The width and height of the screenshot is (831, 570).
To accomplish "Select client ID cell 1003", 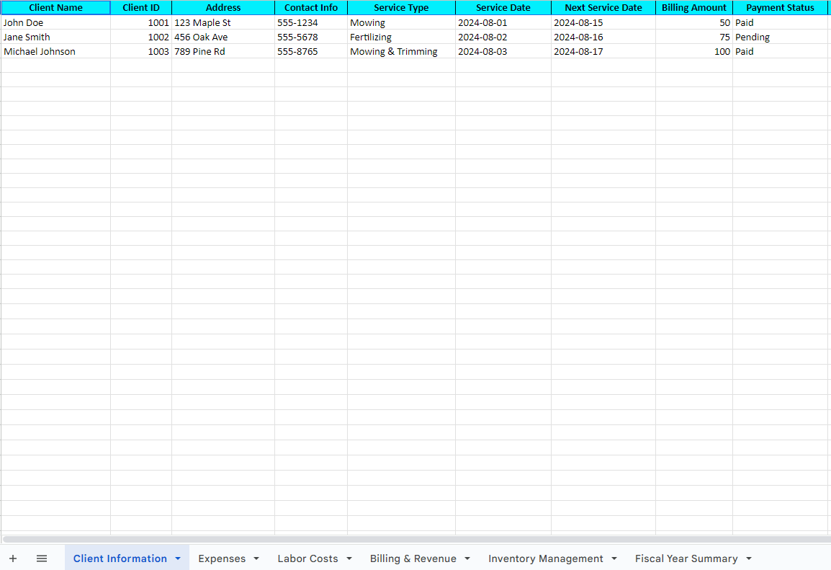I will [141, 51].
